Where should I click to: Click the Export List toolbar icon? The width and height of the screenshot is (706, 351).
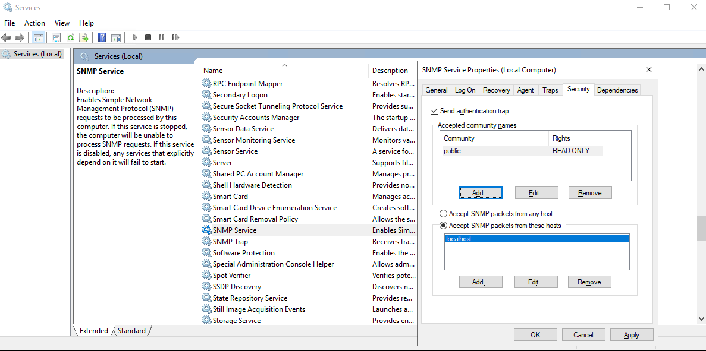84,38
